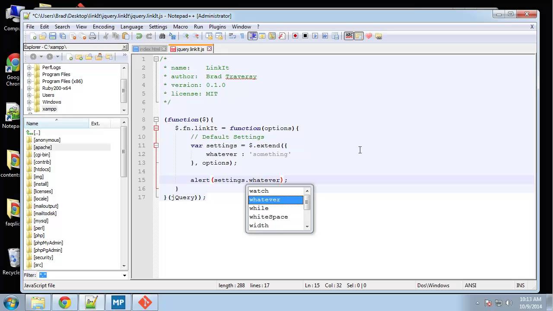Open Find with the binoculars icon

click(162, 36)
